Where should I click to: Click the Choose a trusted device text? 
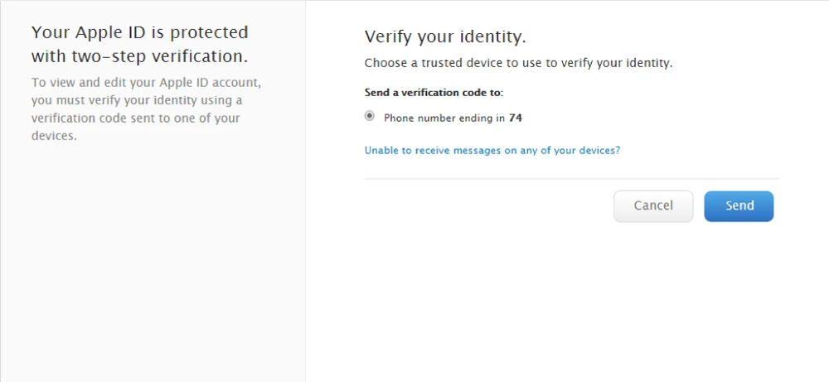(518, 63)
